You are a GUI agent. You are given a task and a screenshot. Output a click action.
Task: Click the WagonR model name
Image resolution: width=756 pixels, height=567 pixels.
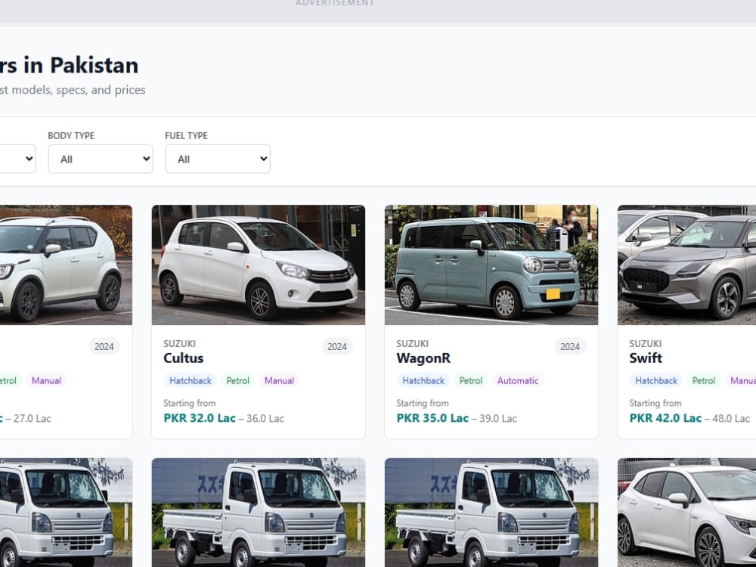pyautogui.click(x=423, y=358)
